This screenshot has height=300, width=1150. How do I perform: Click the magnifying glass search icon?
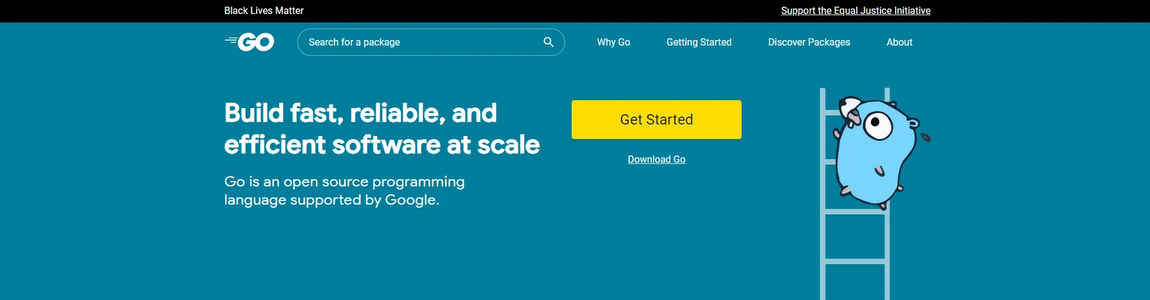coord(548,42)
